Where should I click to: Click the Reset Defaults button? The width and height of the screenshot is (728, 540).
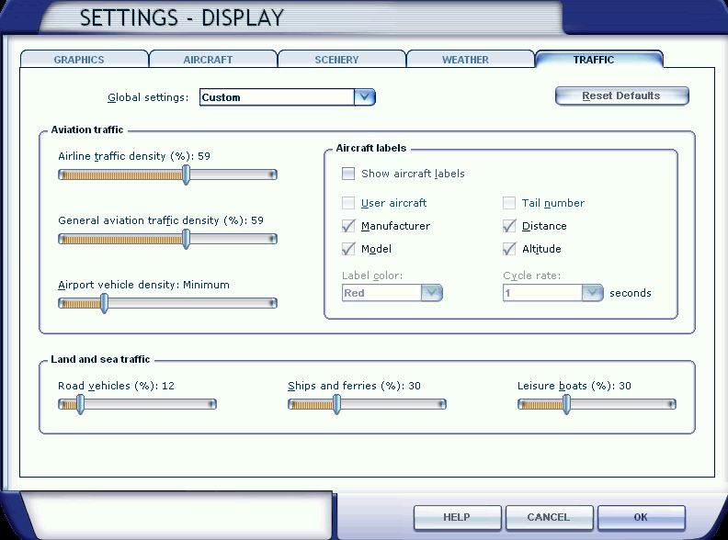pyautogui.click(x=621, y=96)
